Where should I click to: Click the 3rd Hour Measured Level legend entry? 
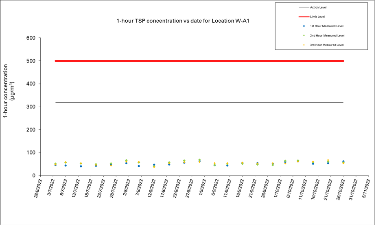click(x=323, y=45)
